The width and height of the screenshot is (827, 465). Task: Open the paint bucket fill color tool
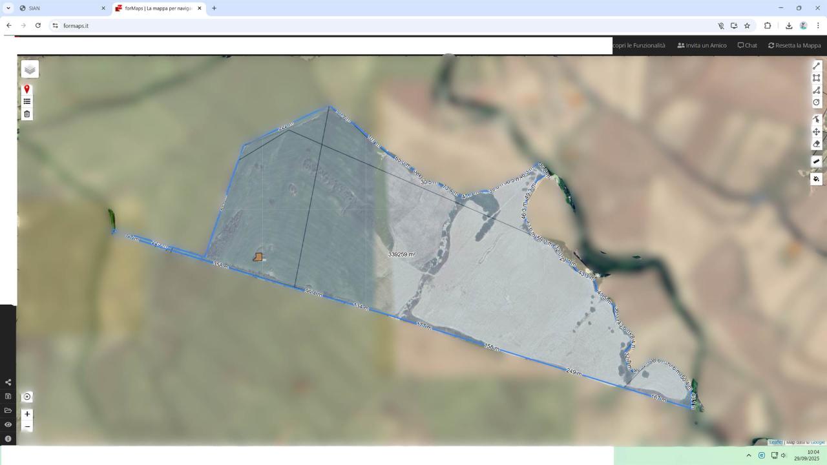tap(816, 179)
